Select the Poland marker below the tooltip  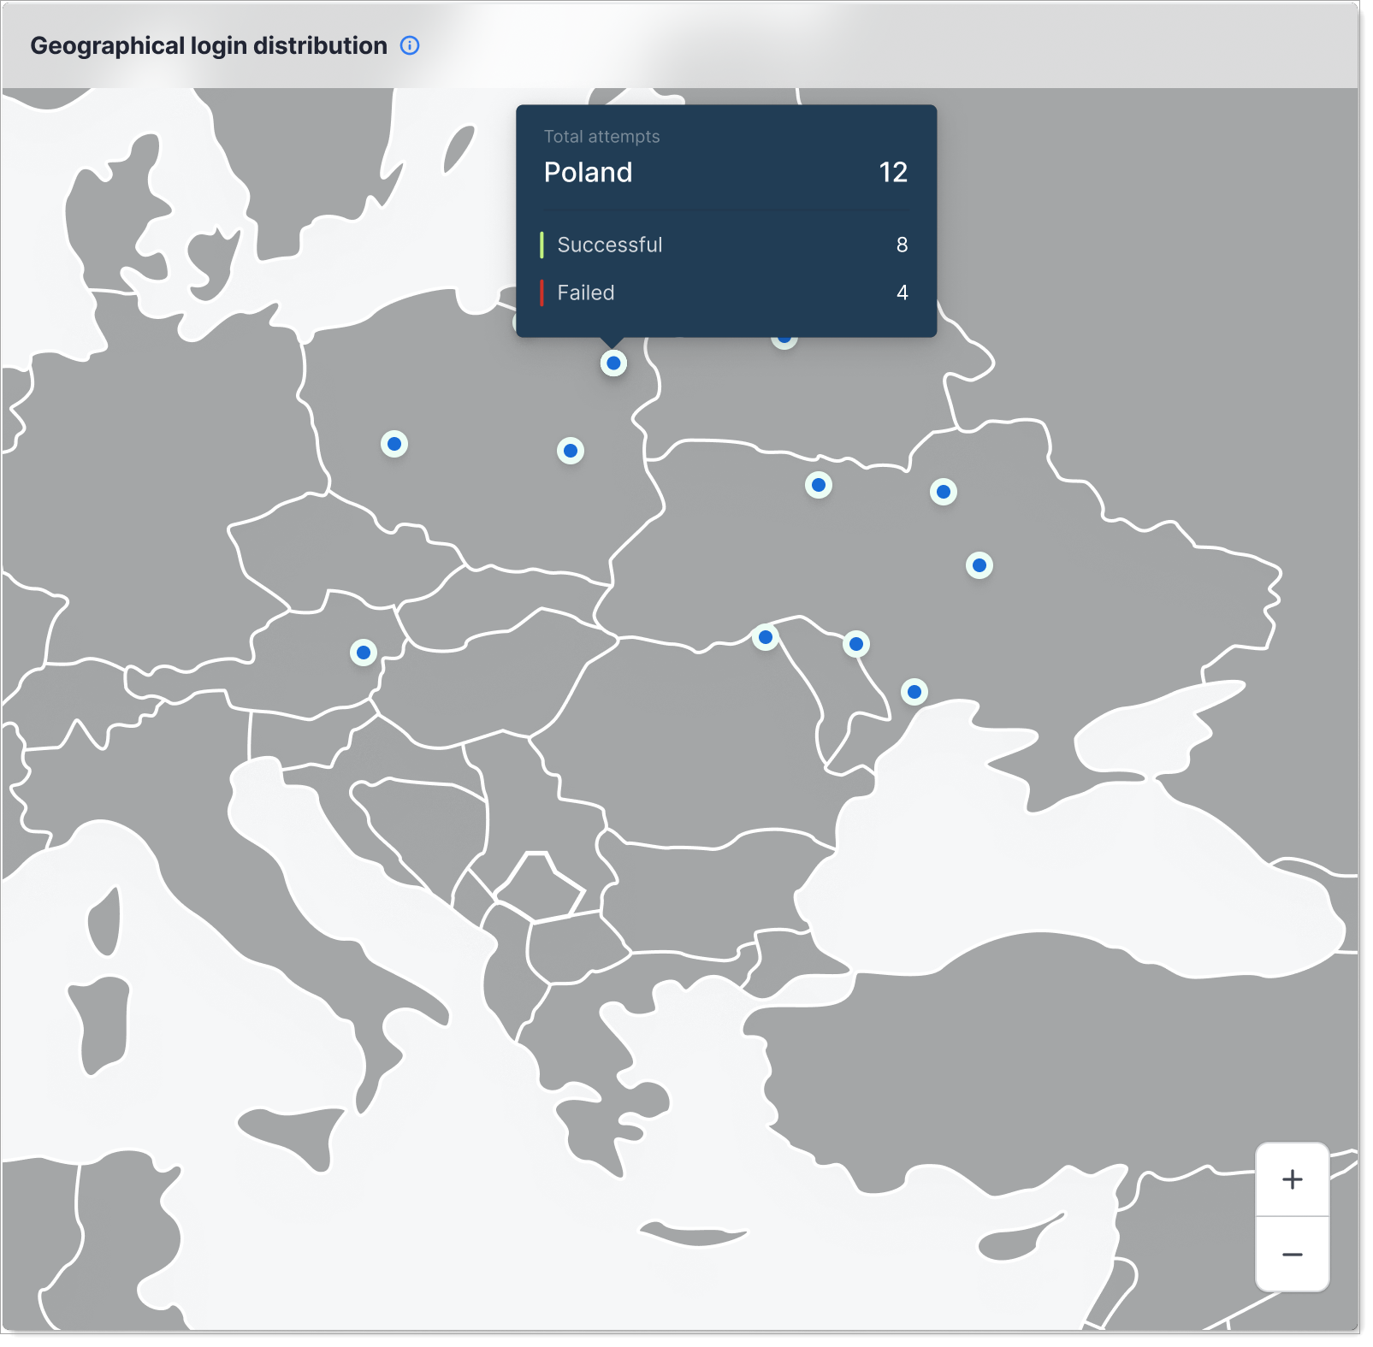click(614, 363)
